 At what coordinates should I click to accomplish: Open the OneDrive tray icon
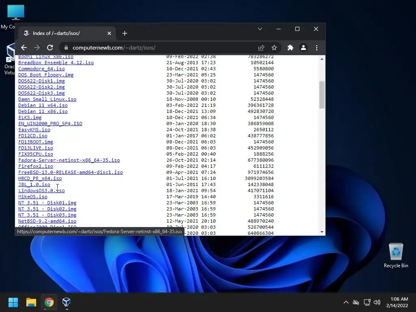tap(356, 302)
